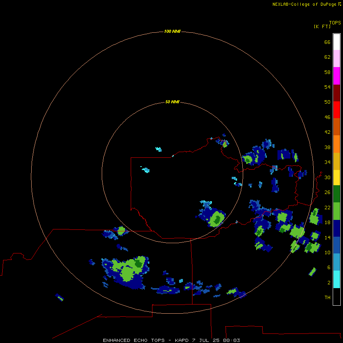Viewport: 343px width, 343px height.
Task: Click the light blue legend swatch
Action: click(x=337, y=262)
